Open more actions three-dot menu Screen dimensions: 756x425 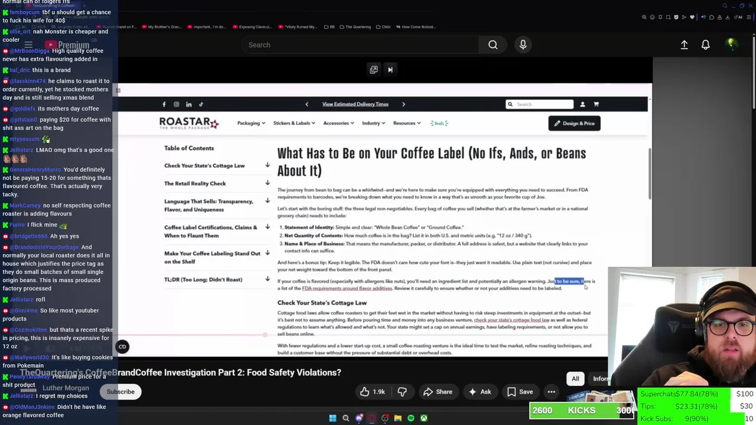tap(551, 392)
